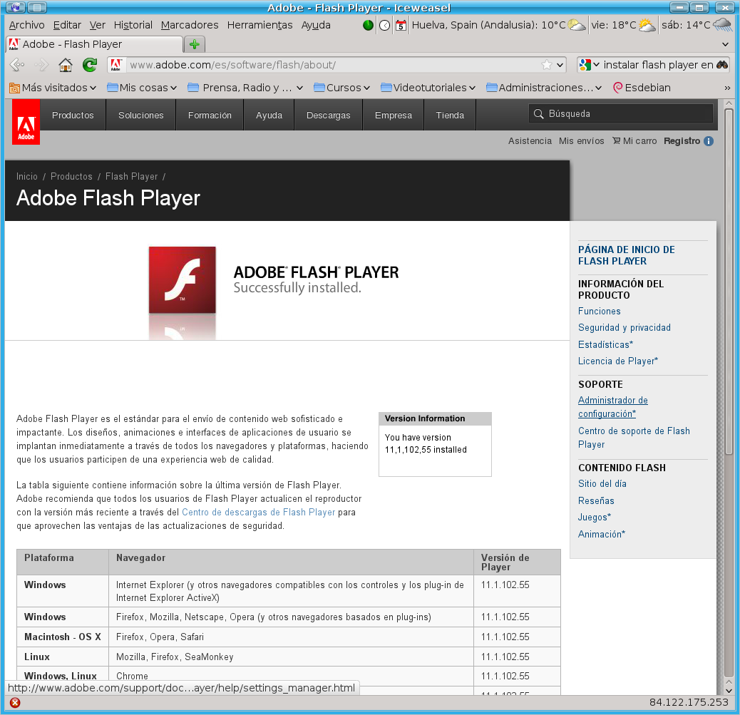
Task: Open the Historial menu
Action: click(x=133, y=25)
